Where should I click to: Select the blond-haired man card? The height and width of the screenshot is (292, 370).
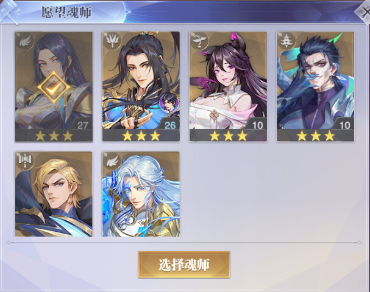54,194
